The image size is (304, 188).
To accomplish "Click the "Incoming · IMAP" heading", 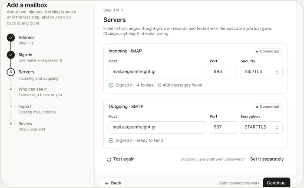I will (125, 51).
